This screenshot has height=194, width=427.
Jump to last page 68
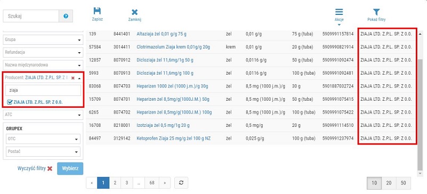(x=152, y=183)
